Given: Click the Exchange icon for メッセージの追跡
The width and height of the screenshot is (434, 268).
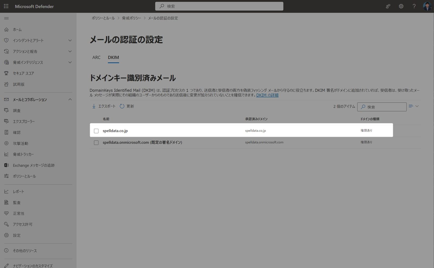Looking at the screenshot, I should tap(6, 165).
